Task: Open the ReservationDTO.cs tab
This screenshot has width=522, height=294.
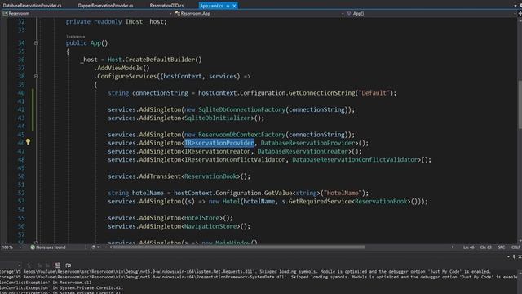Action: tap(166, 6)
